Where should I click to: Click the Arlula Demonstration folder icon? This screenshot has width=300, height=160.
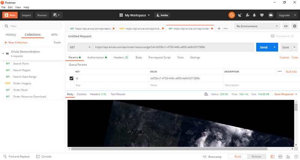coord(7,53)
